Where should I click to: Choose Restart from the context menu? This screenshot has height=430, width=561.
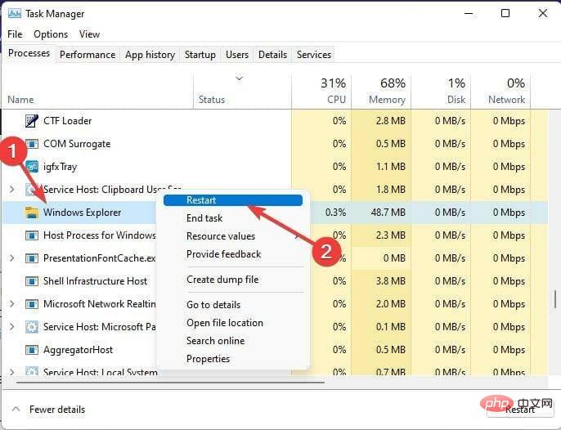coord(201,200)
